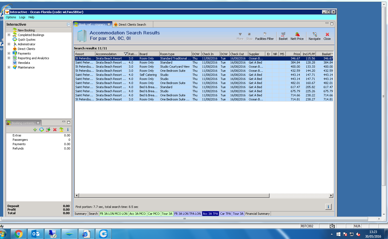388x239 pixels.
Task: Open the blue G application in the taskbar
Action: tap(103, 234)
